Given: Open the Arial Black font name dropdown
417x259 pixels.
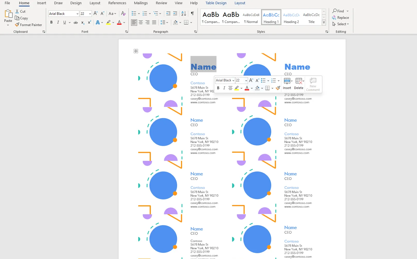Looking at the screenshot, I should pyautogui.click(x=77, y=14).
